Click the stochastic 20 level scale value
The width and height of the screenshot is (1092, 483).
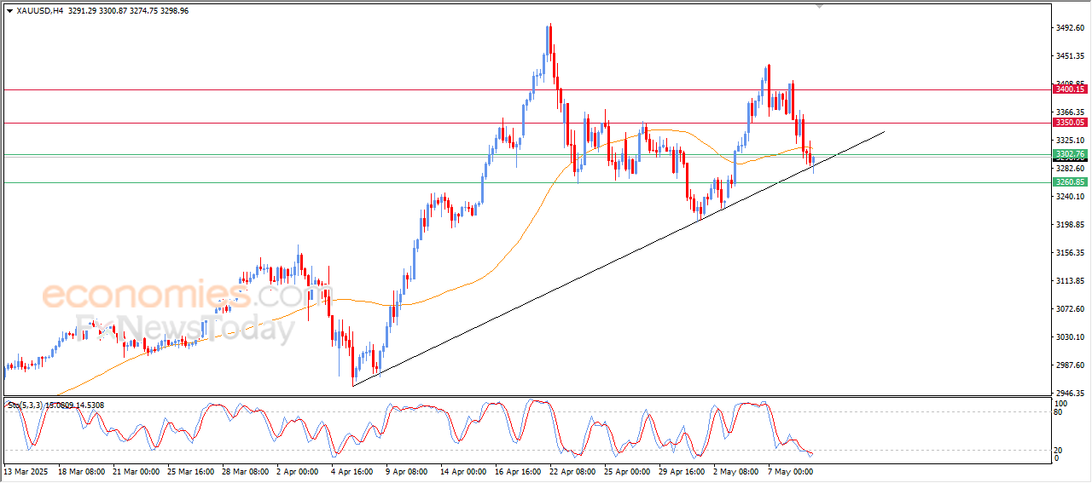click(1060, 450)
